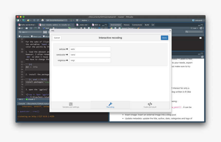This screenshot has width=221, height=142.
Task: Show hidden tabs with the double-chevron icon
Action: (x=99, y=25)
